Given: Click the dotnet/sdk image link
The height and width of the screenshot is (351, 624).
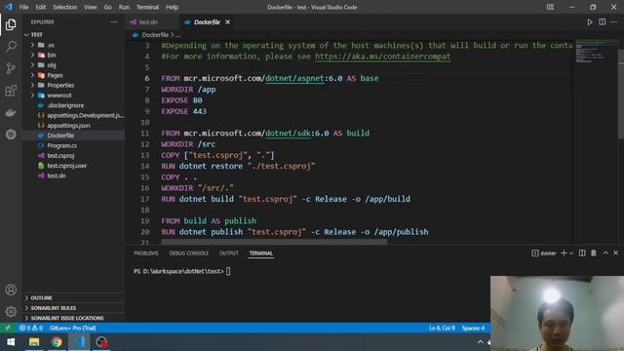Looking at the screenshot, I should 288,134.
